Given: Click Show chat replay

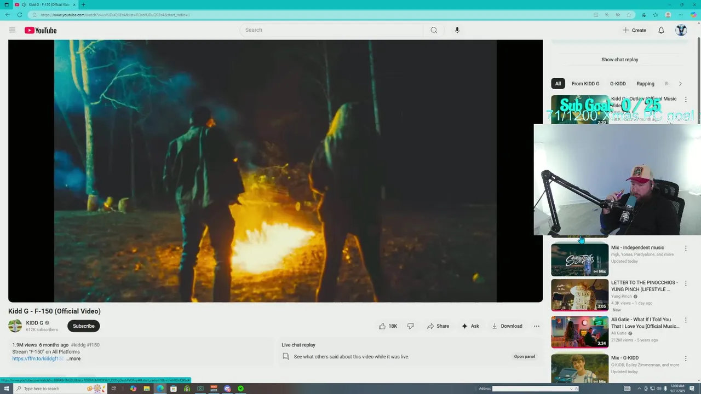Looking at the screenshot, I should pyautogui.click(x=619, y=60).
